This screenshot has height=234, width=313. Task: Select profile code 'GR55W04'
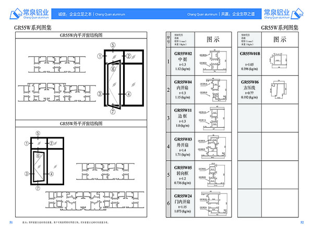click(183, 82)
